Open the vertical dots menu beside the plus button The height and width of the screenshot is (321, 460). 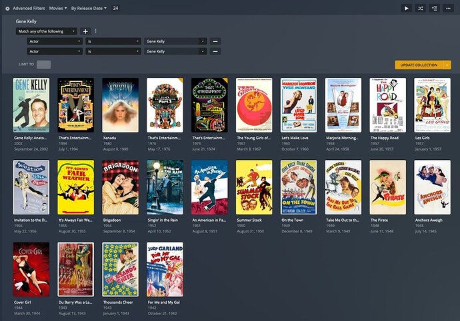pyautogui.click(x=95, y=31)
